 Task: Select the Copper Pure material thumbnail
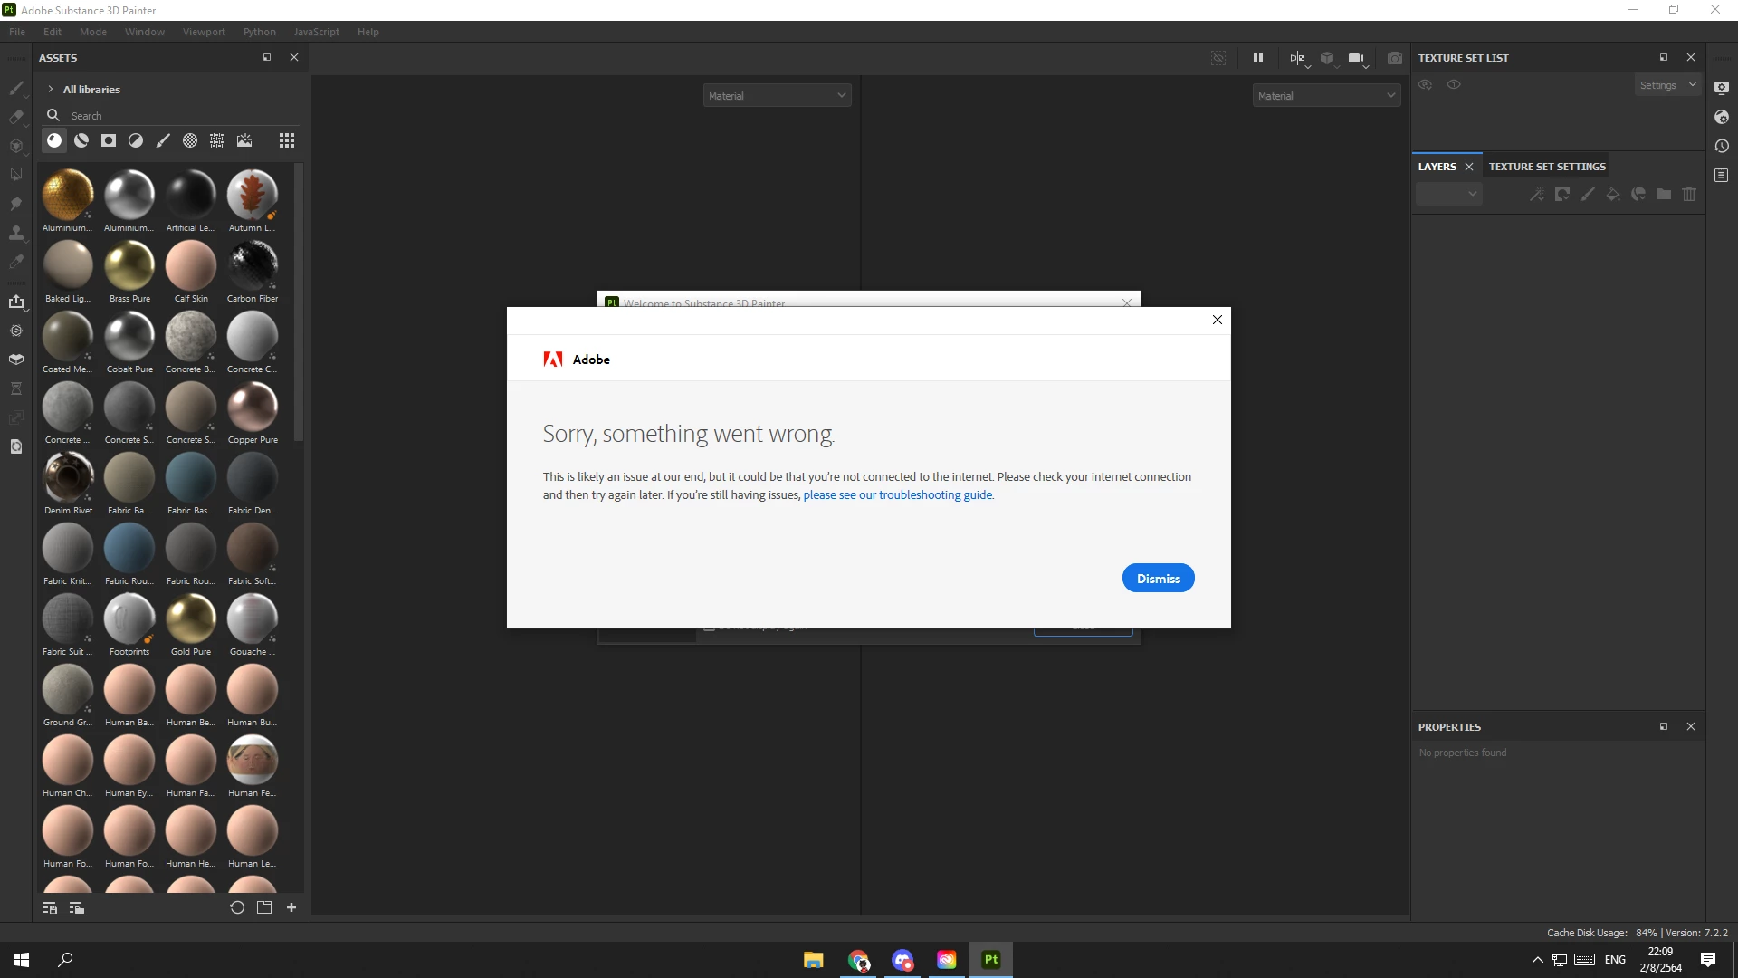click(253, 407)
